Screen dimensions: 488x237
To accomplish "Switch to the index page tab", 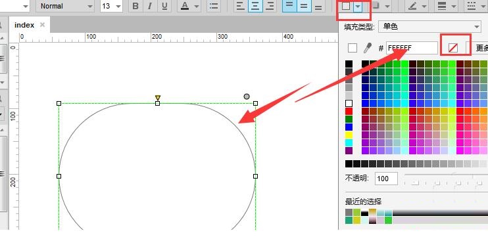I will click(24, 25).
